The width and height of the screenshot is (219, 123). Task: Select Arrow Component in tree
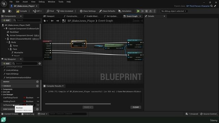point(21,36)
